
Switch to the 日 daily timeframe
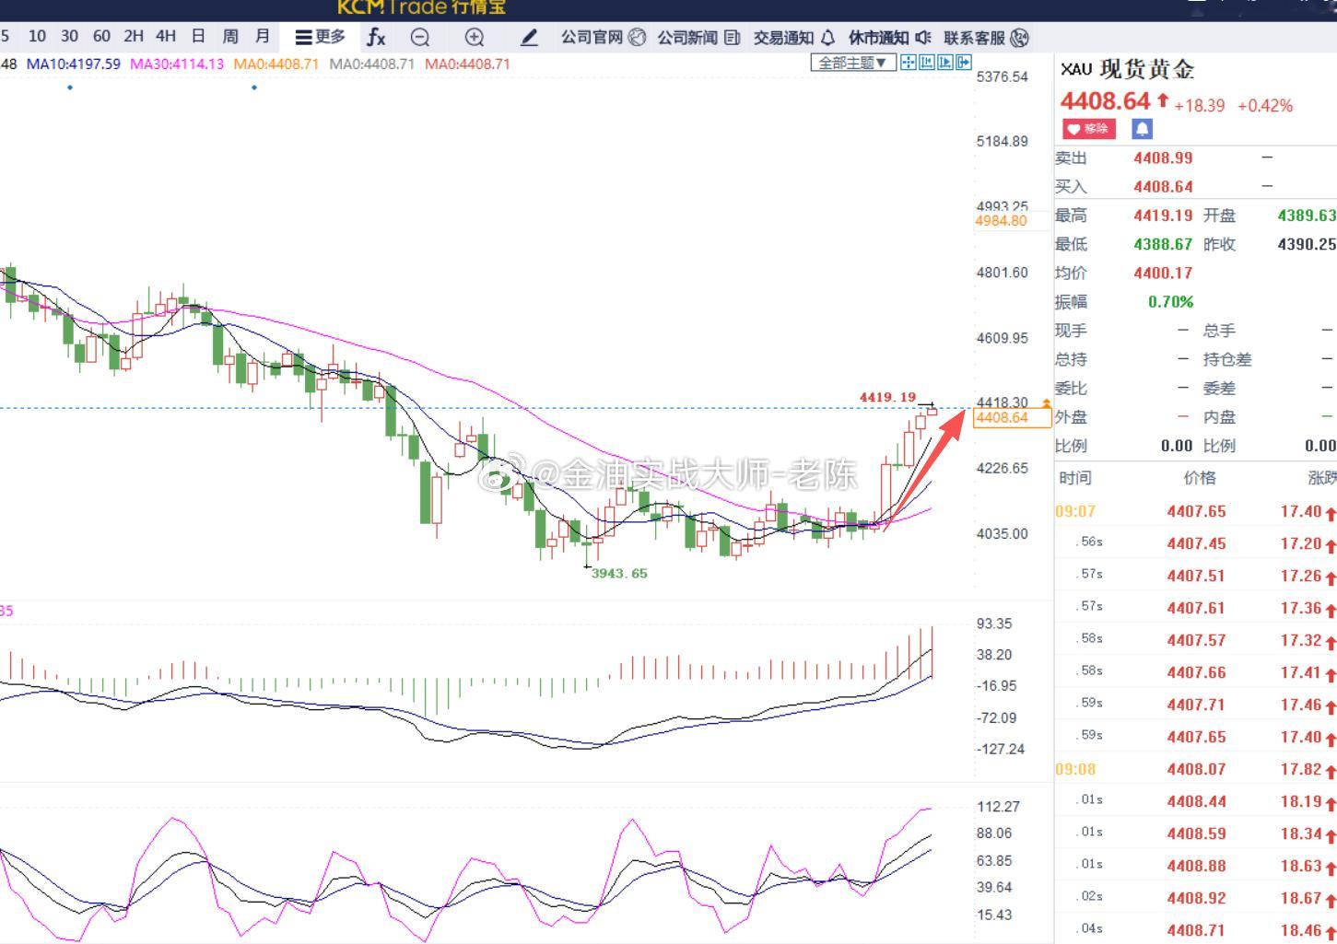click(198, 36)
